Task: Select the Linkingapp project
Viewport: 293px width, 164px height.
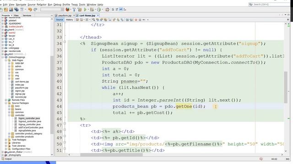Action: point(14,48)
